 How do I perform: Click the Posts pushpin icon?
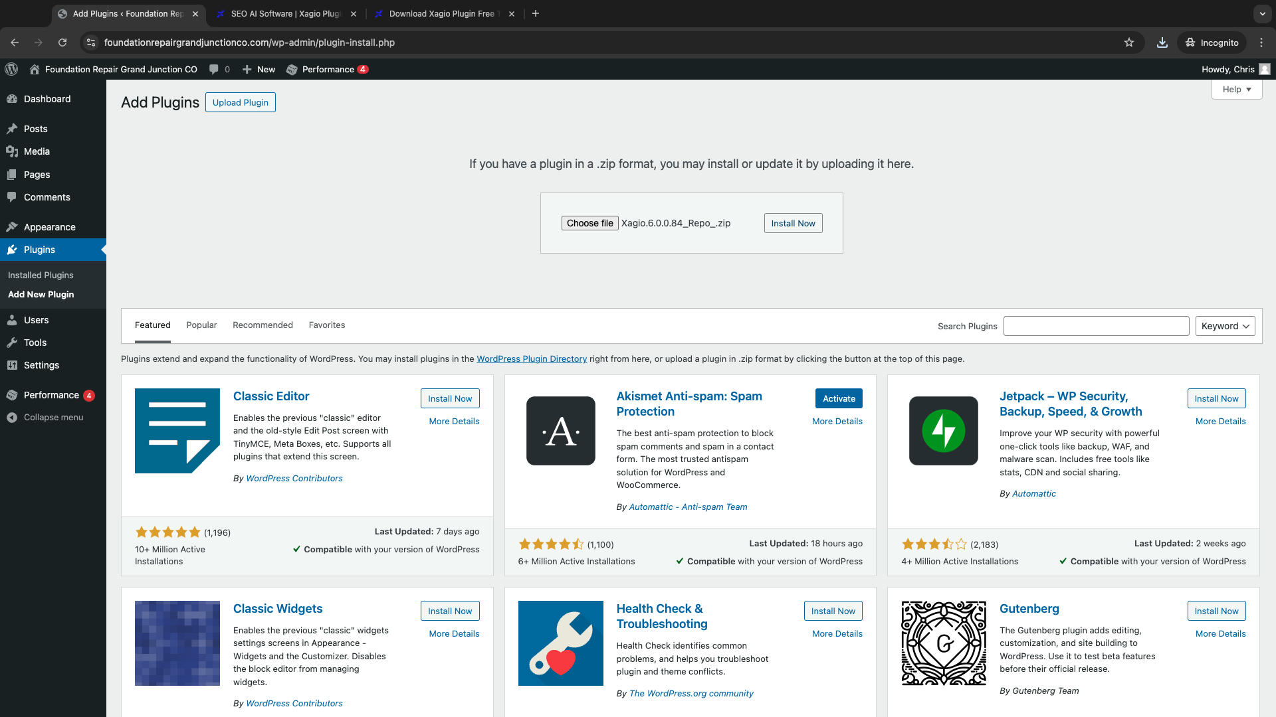12,129
